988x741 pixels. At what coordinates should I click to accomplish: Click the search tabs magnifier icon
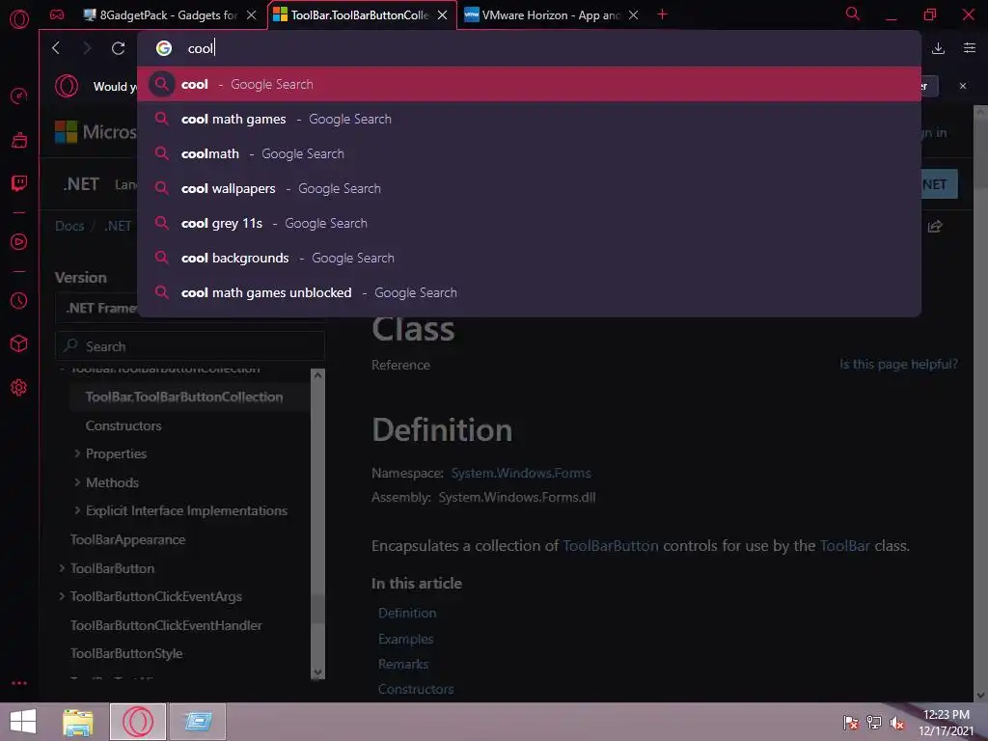853,14
